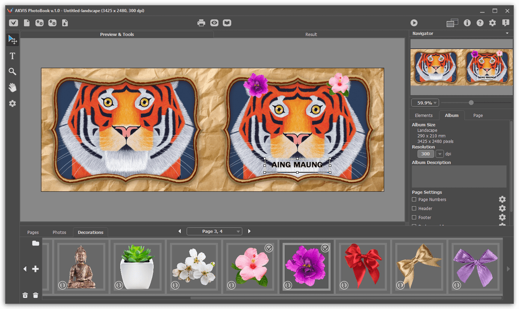The width and height of the screenshot is (519, 309).
Task: Open Header settings gear
Action: coord(502,208)
